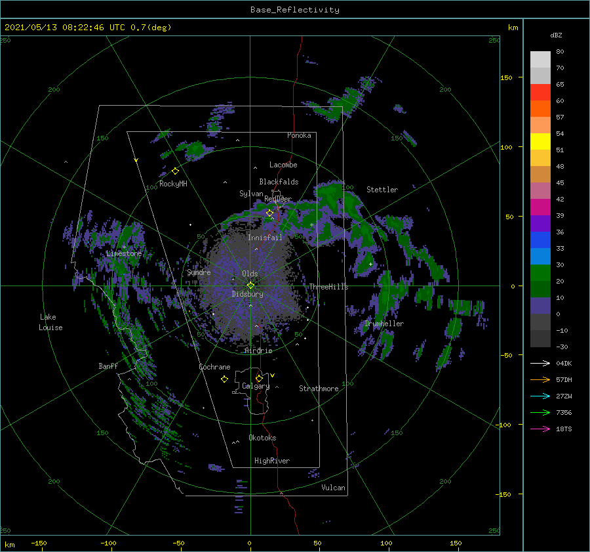
Task: Click the Lacombe town label
Action: pos(283,165)
